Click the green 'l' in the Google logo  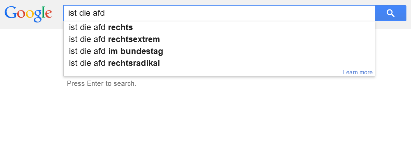coord(43,12)
